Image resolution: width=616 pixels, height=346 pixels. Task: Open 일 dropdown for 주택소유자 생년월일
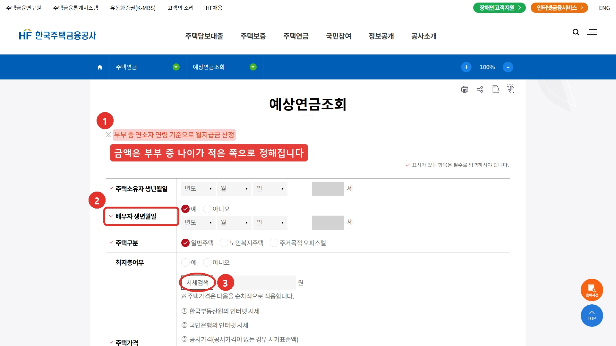tap(270, 189)
